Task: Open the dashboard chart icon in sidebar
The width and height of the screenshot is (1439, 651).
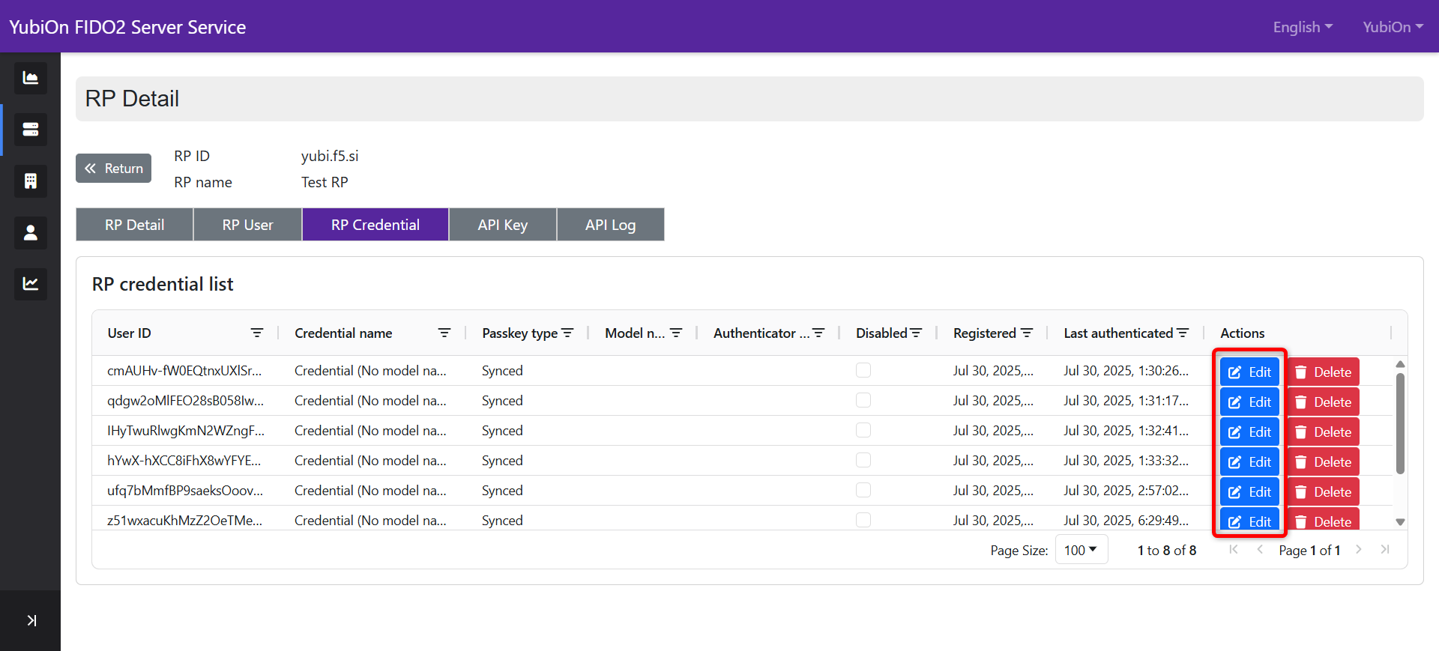Action: pyautogui.click(x=30, y=78)
